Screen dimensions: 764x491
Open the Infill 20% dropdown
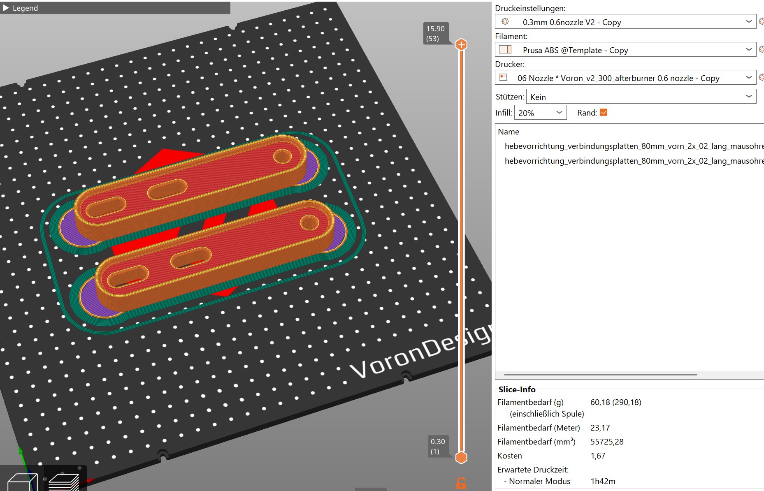pyautogui.click(x=559, y=113)
